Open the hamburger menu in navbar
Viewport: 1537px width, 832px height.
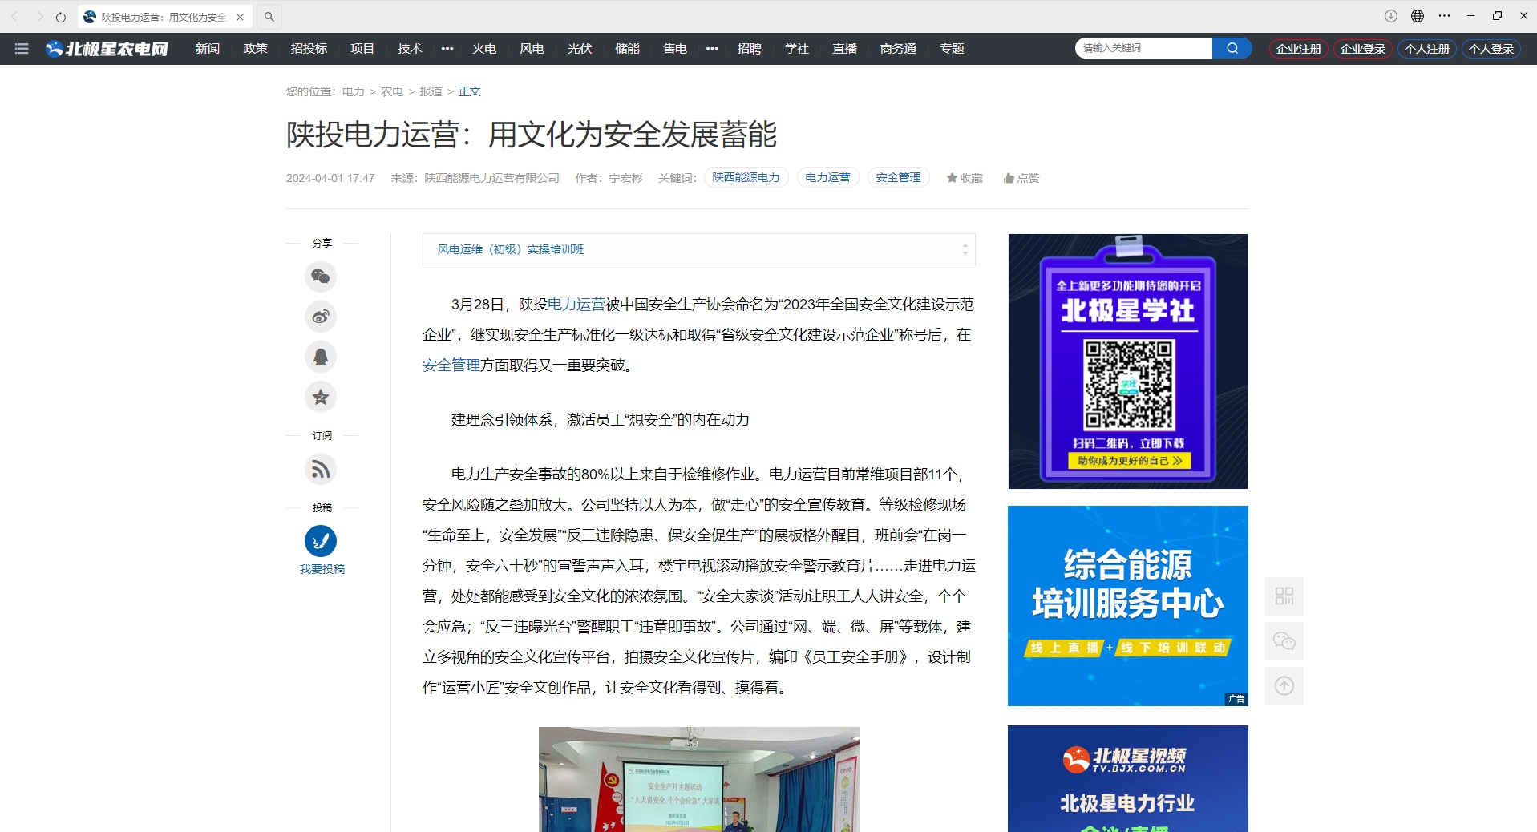pyautogui.click(x=22, y=49)
